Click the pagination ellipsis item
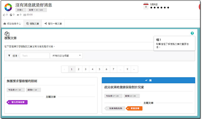202x119 pixels. pyautogui.click(x=120, y=69)
